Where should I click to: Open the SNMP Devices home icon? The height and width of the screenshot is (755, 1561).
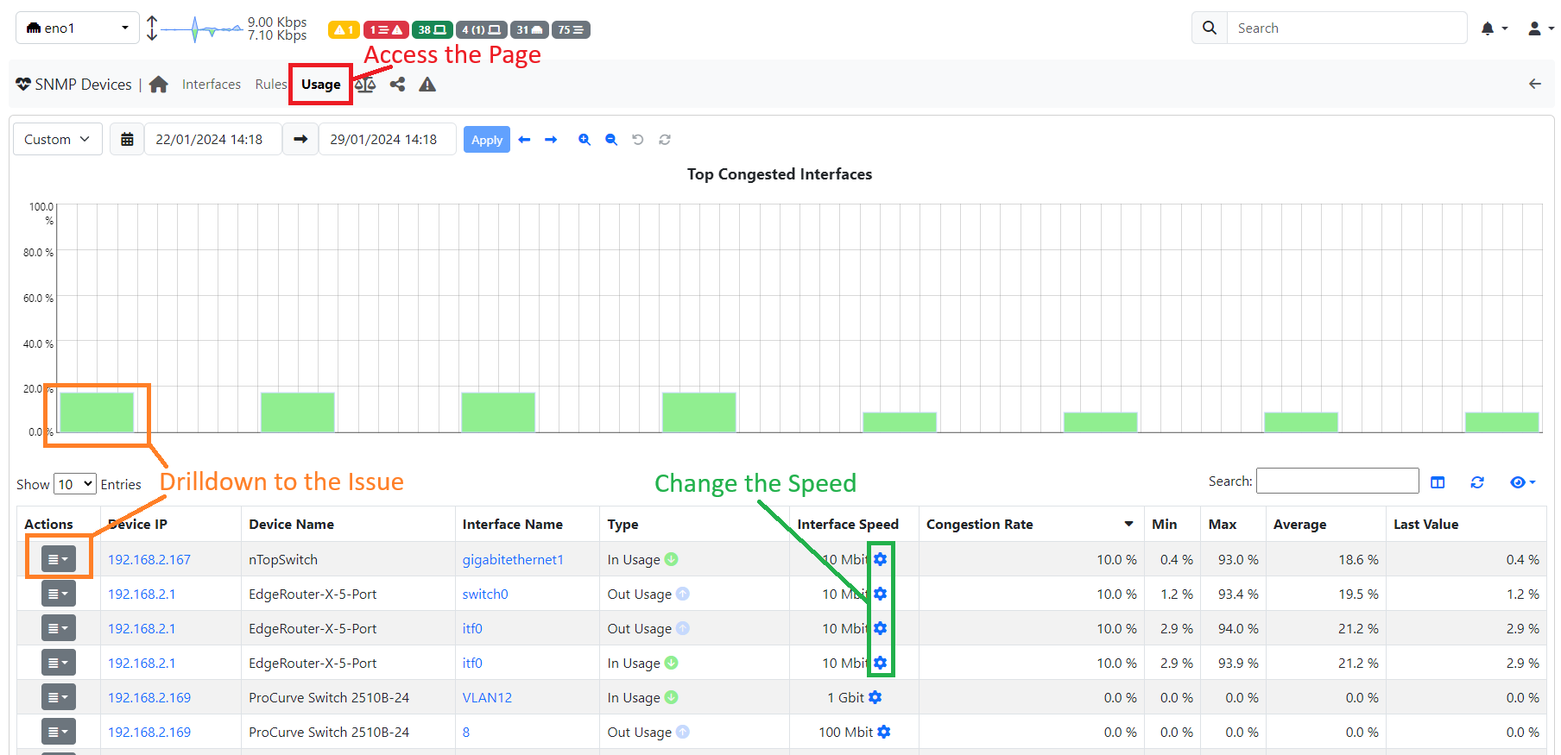[158, 85]
